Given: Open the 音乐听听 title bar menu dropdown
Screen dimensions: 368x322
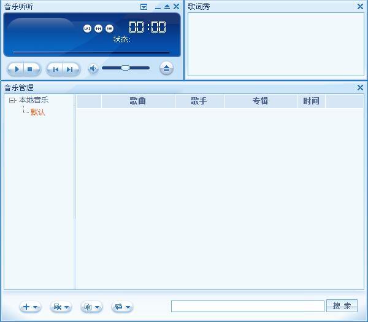Looking at the screenshot, I should click(144, 7).
